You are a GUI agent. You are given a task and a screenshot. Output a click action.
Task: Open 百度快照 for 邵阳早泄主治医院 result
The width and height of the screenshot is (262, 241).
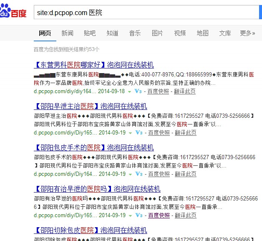click(x=159, y=133)
